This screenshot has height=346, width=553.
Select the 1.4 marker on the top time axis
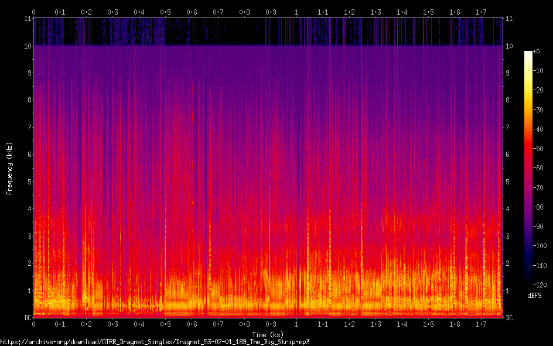pyautogui.click(x=402, y=12)
